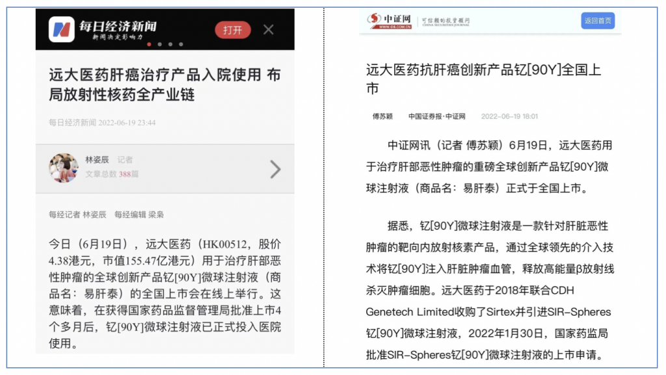Click the slogan 新闻决定影响力 under the banner title
The width and height of the screenshot is (666, 375).
pyautogui.click(x=118, y=37)
